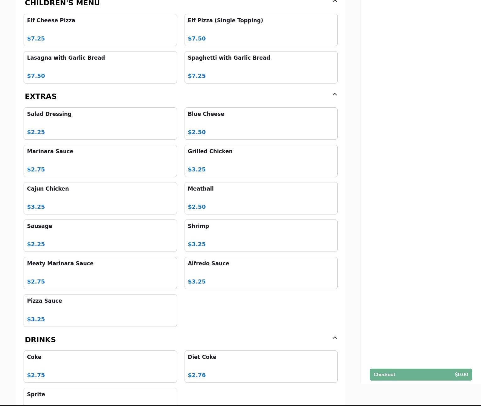Collapse the Drinks section chevron

334,338
